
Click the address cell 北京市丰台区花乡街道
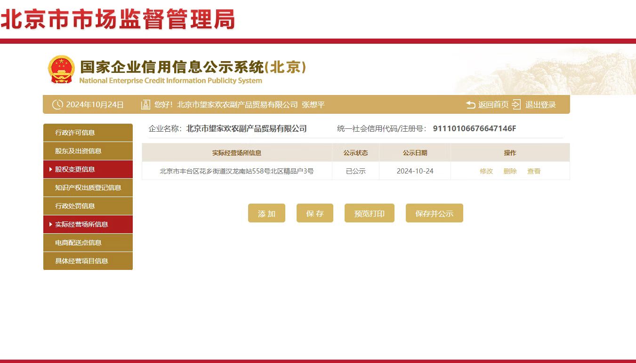(x=237, y=171)
